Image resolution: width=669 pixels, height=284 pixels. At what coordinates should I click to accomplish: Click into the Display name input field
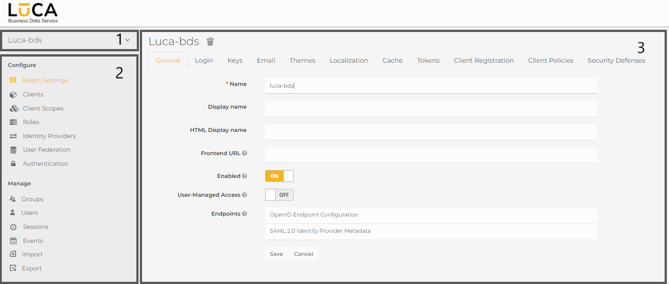tap(431, 109)
